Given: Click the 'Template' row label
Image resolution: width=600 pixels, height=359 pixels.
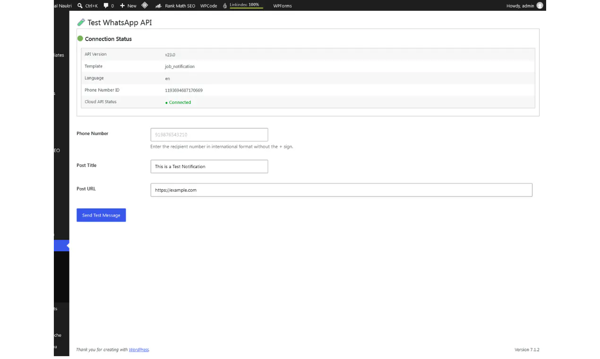Looking at the screenshot, I should tap(94, 66).
